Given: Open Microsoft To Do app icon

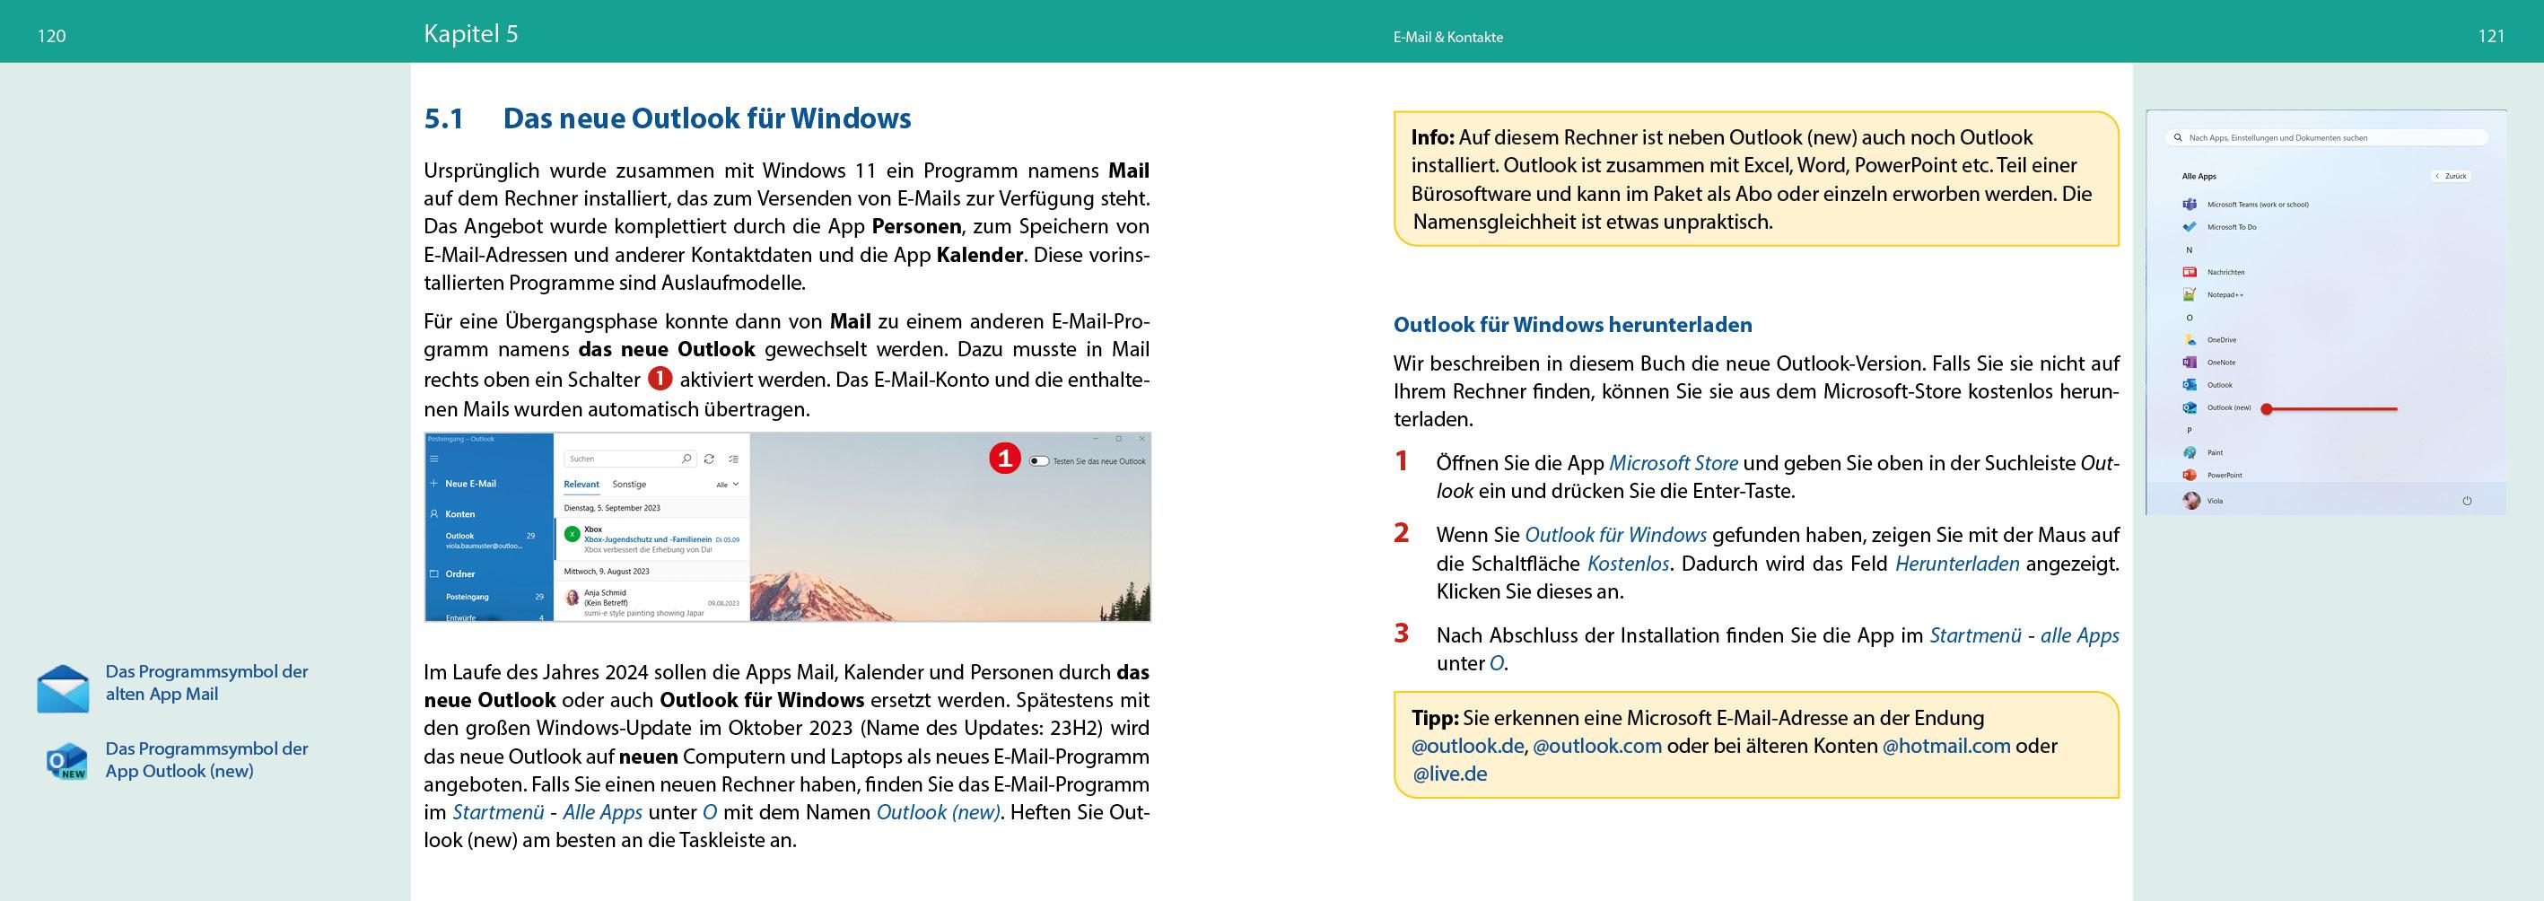Looking at the screenshot, I should pyautogui.click(x=2190, y=227).
